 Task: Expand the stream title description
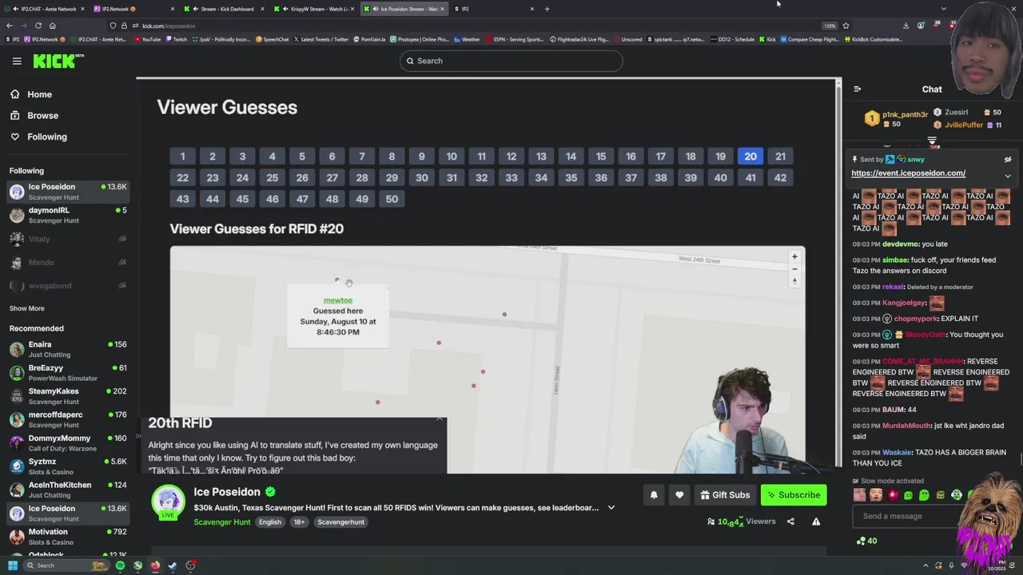pos(611,508)
